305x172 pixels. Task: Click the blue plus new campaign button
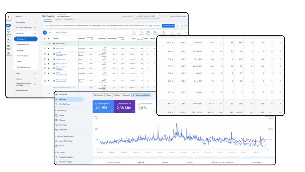click(45, 33)
